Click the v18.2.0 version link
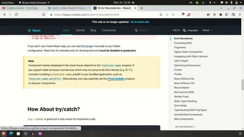 coord(176,30)
